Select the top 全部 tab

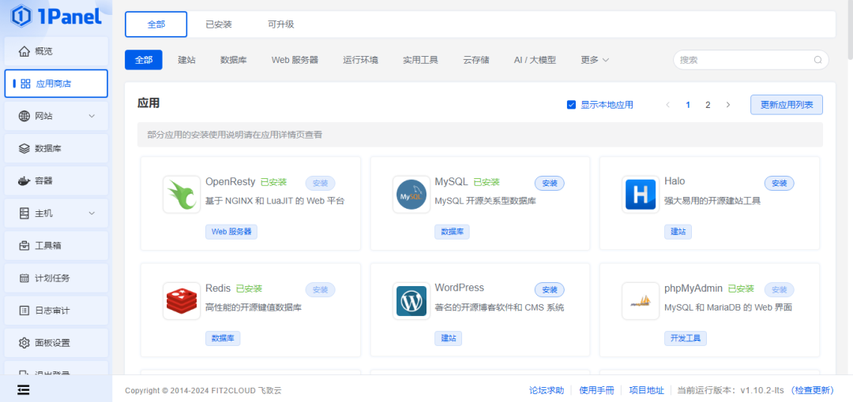(156, 24)
